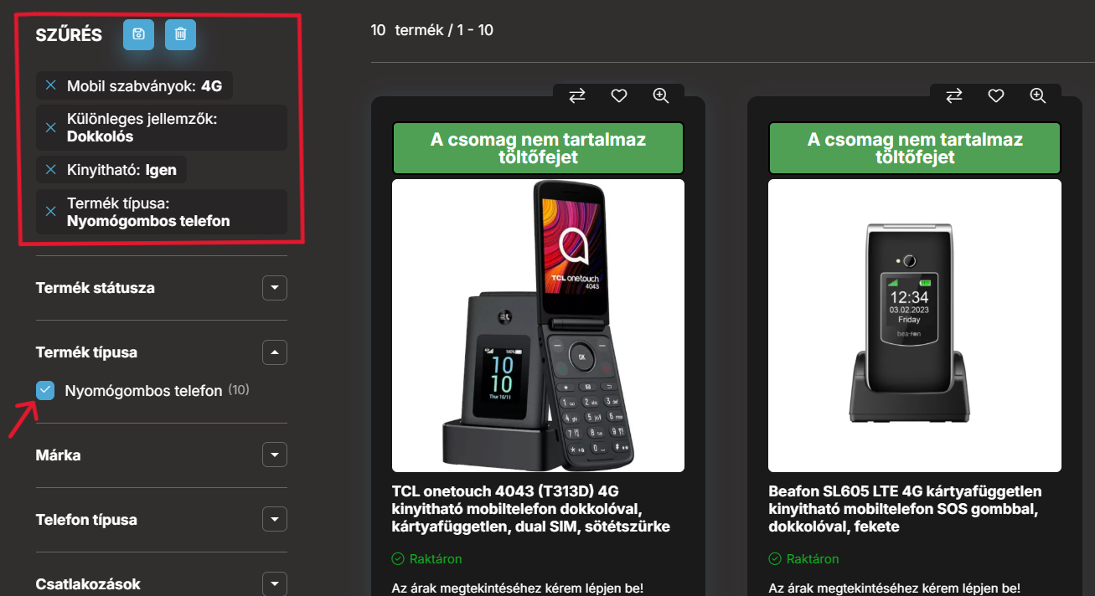
Task: Expand the Márka filter section
Action: (275, 455)
